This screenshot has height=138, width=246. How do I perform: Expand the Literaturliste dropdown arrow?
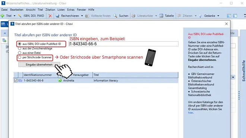pyautogui.click(x=156, y=16)
